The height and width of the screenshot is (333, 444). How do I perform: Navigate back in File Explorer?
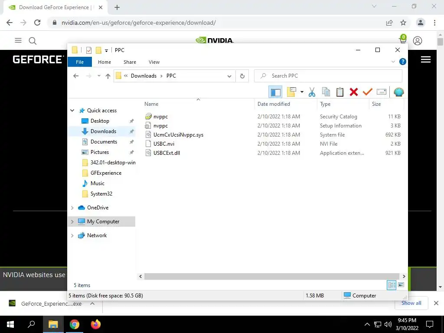(x=76, y=76)
